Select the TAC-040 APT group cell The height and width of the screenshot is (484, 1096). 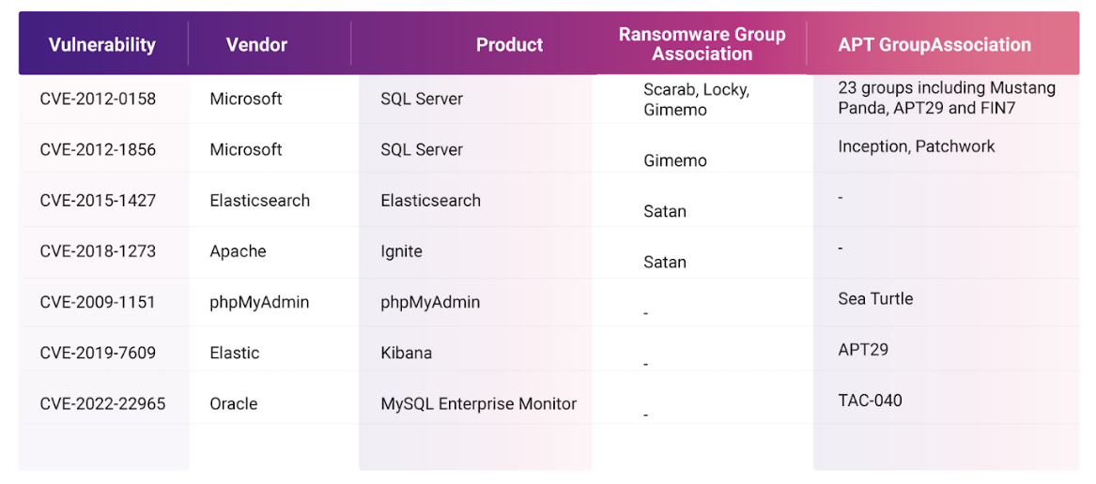point(870,401)
